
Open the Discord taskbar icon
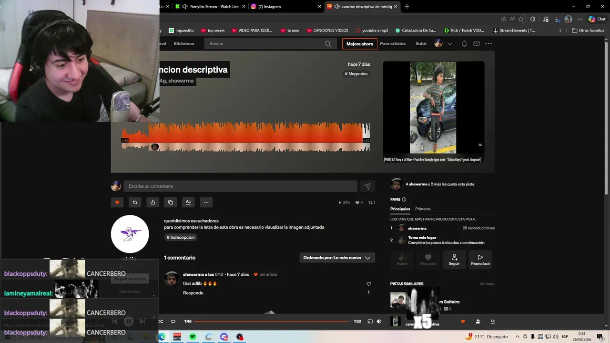pyautogui.click(x=224, y=337)
